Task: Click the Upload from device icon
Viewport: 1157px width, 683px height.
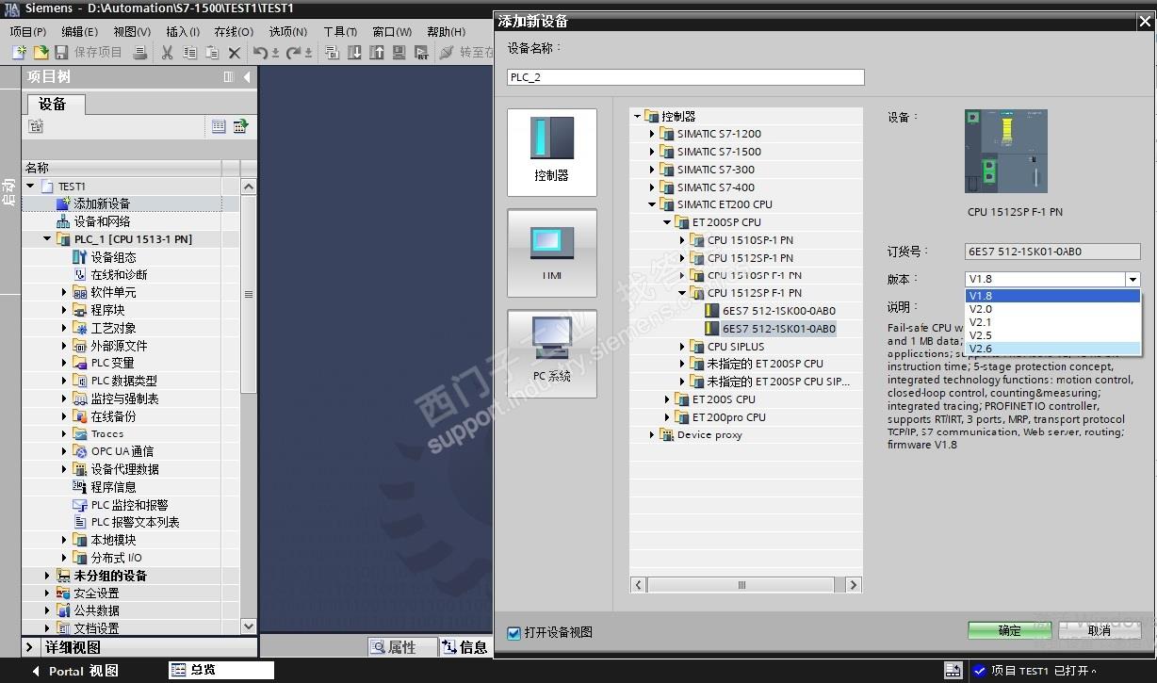Action: pyautogui.click(x=377, y=53)
